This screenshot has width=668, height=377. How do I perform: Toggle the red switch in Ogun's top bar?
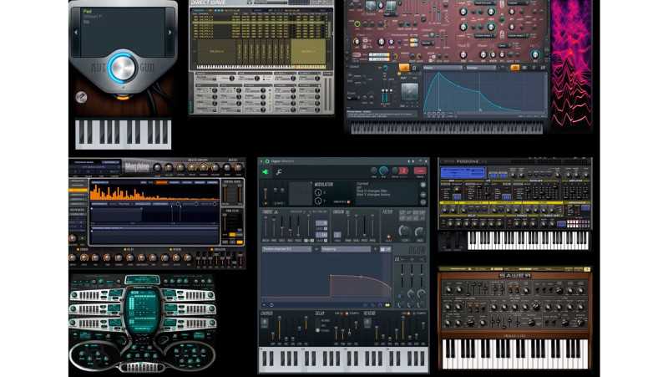[x=403, y=171]
